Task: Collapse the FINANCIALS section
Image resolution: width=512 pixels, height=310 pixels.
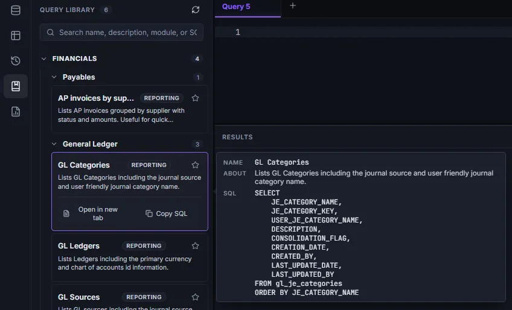Action: click(x=43, y=59)
